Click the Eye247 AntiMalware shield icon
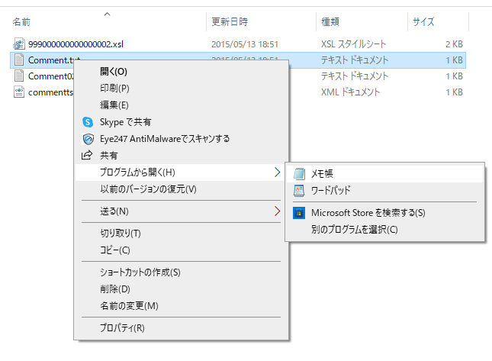492x361 pixels. [x=87, y=139]
